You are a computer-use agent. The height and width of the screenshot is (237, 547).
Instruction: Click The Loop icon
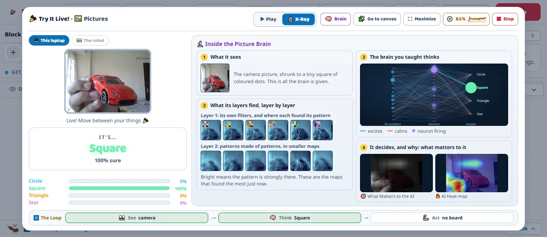(x=36, y=218)
